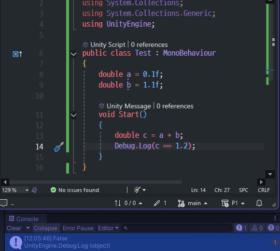
Task: Collapse the Start method region
Action: tap(73, 115)
